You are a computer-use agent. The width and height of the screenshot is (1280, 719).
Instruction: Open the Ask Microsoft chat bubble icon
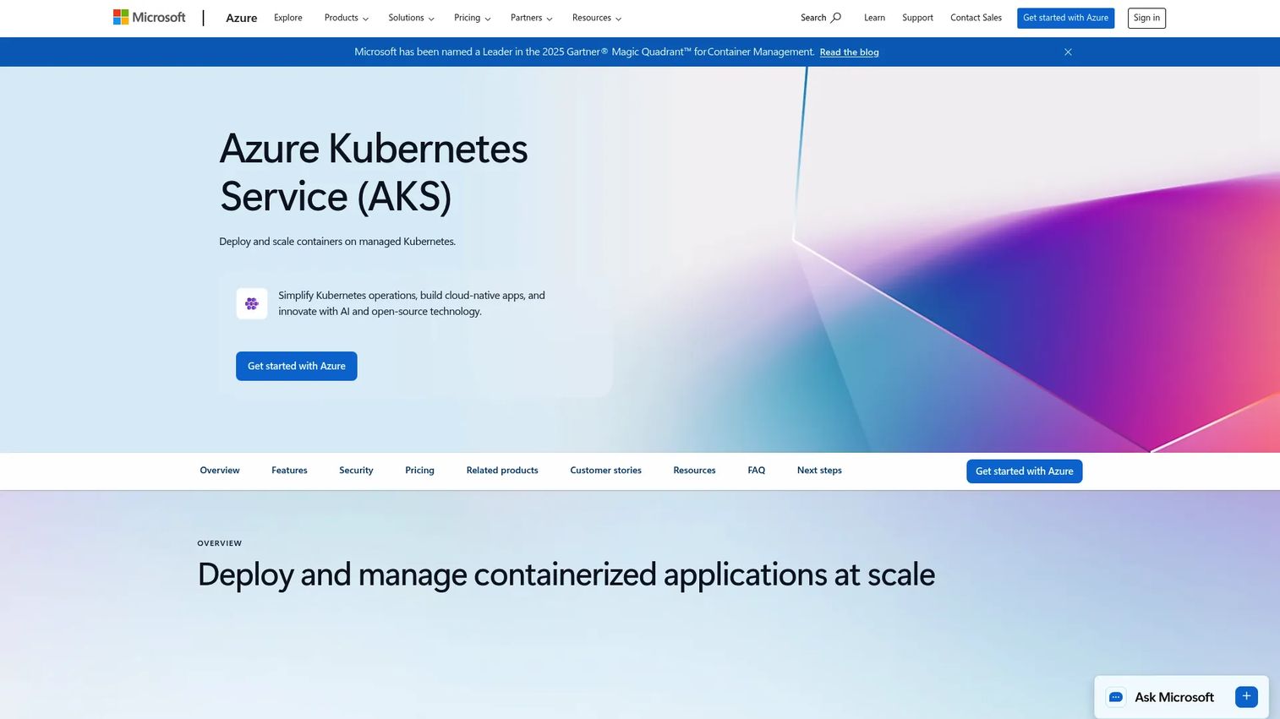(x=1116, y=697)
